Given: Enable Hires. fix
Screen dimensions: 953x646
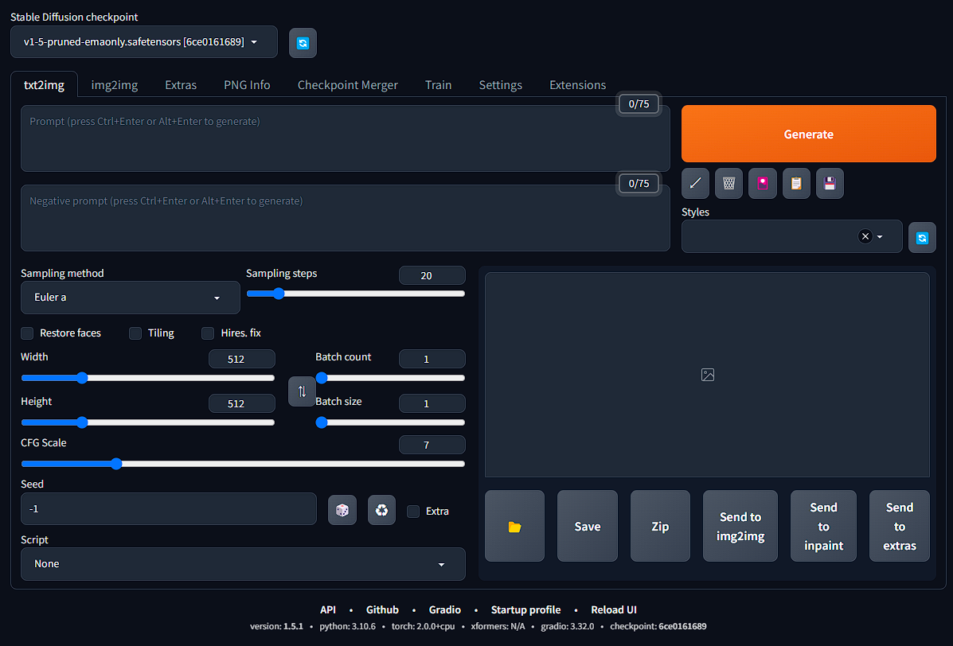Looking at the screenshot, I should (x=208, y=333).
